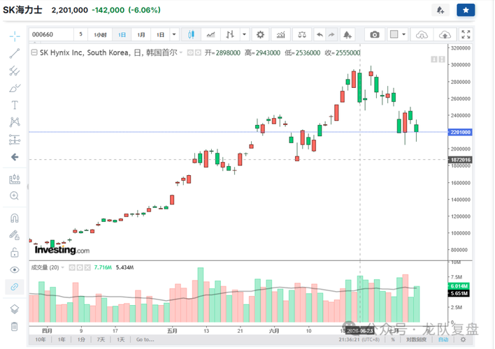Create price alert bell beside star
The image size is (495, 349).
click(440, 10)
